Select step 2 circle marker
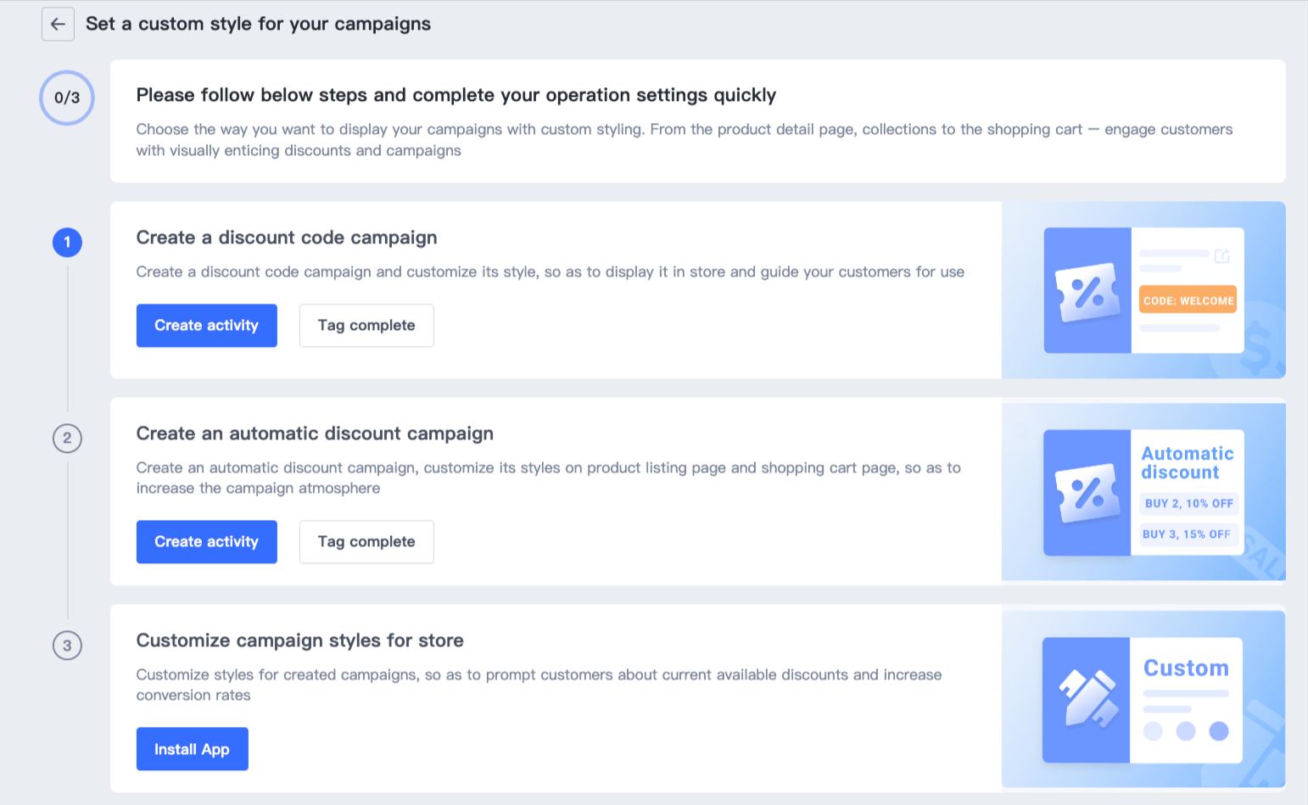Screen dimensions: 1308x805 tap(67, 439)
